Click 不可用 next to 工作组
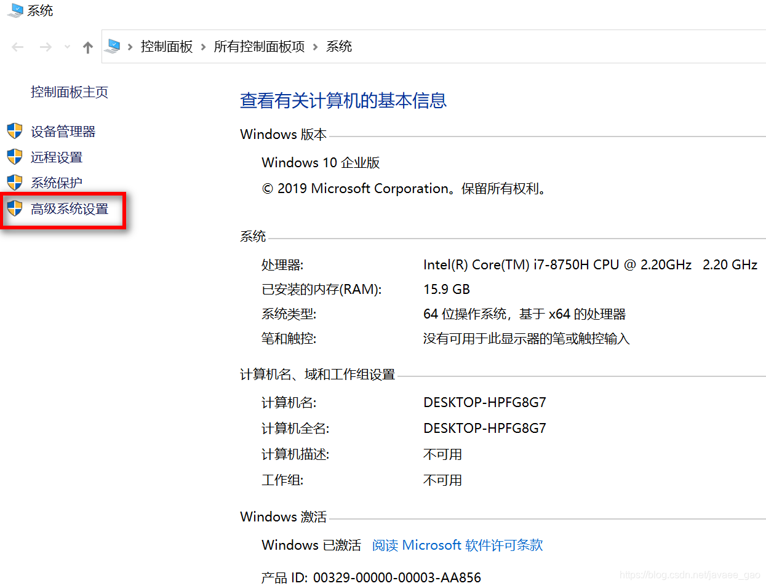Image resolution: width=766 pixels, height=586 pixels. click(443, 480)
